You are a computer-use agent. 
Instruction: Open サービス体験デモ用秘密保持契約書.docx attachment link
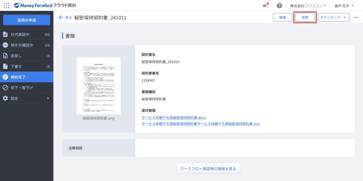point(174,117)
